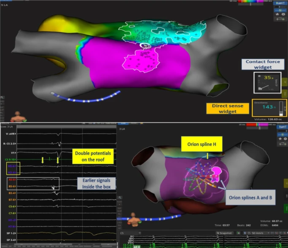Open the green side tab right of the 3 LA map

click(x=286, y=208)
